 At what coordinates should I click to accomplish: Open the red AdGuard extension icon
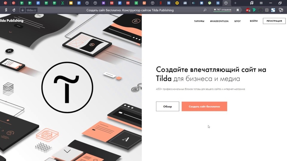pos(248,10)
